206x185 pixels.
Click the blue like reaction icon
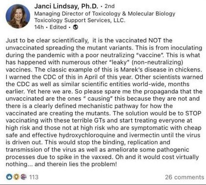tap(9, 177)
